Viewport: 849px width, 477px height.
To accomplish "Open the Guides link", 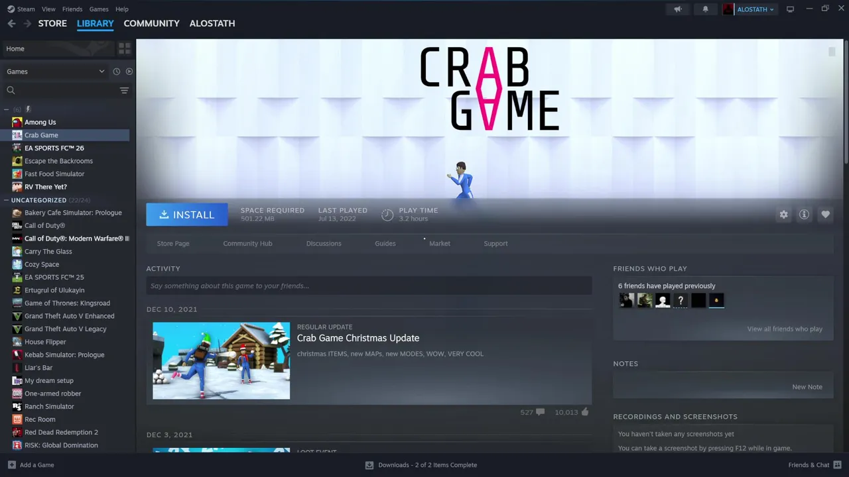I will coord(385,244).
